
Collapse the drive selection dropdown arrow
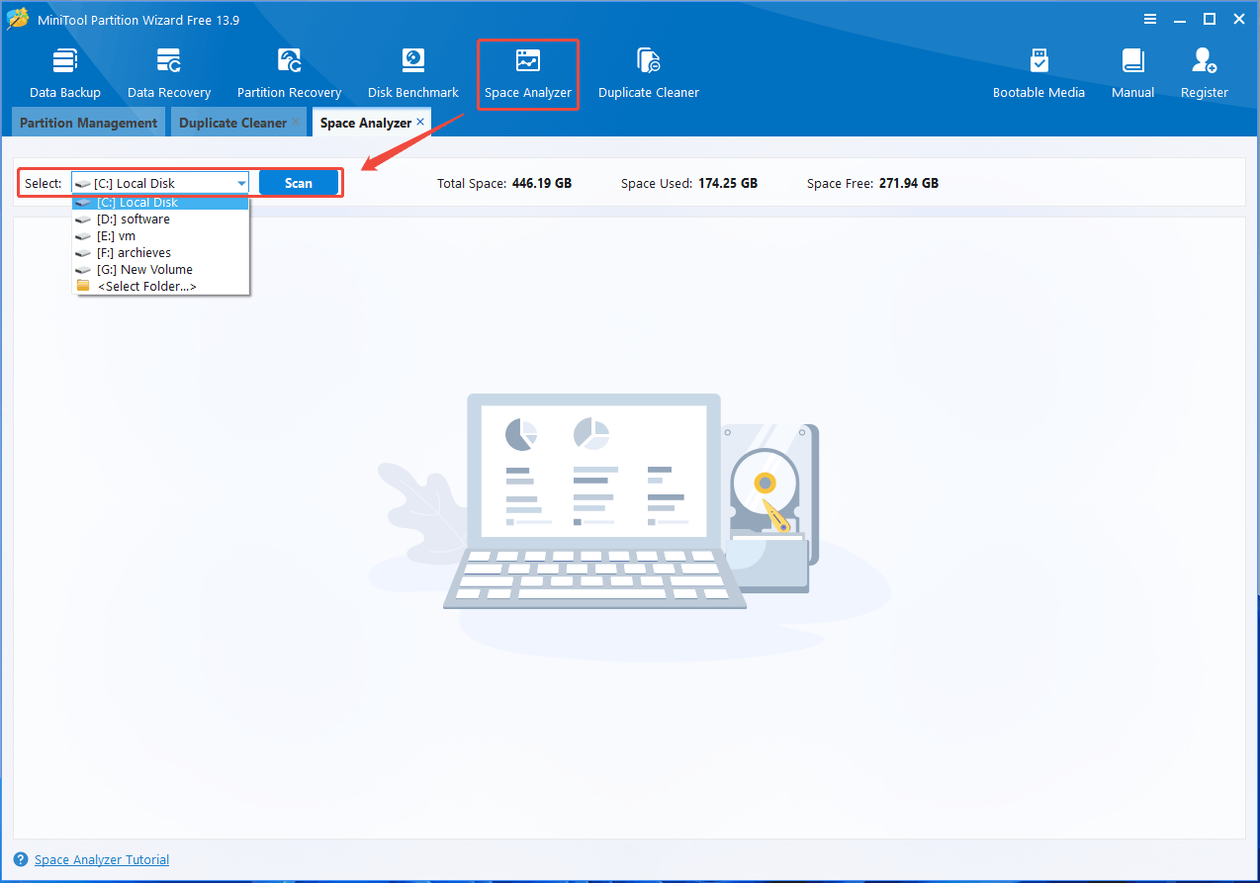pyautogui.click(x=241, y=183)
